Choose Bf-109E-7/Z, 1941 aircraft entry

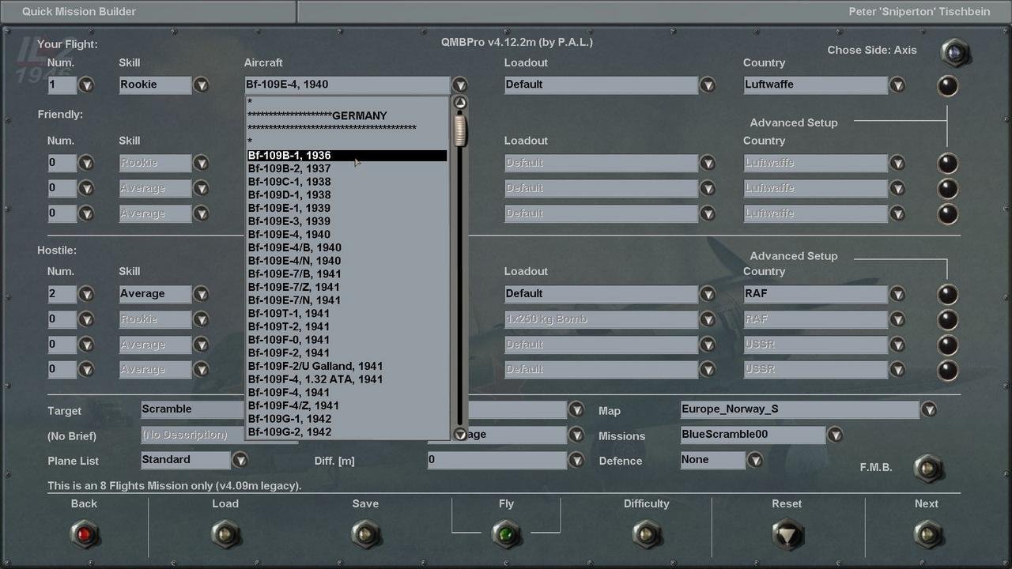tap(294, 287)
